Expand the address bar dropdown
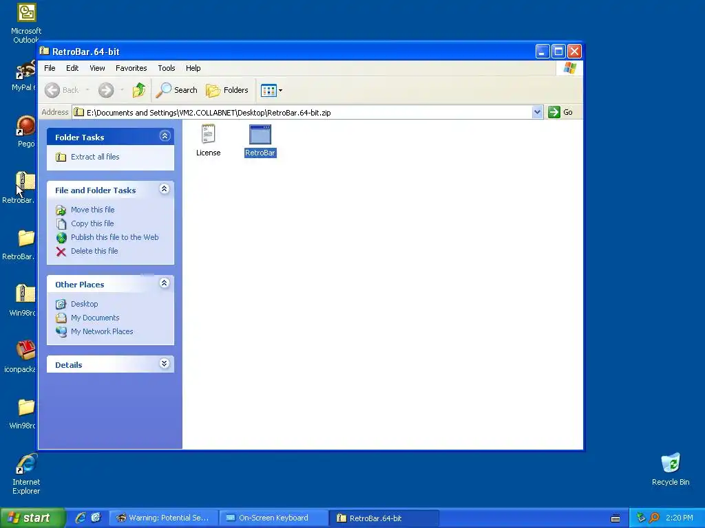Screen dimensions: 705x528 [x=537, y=112]
